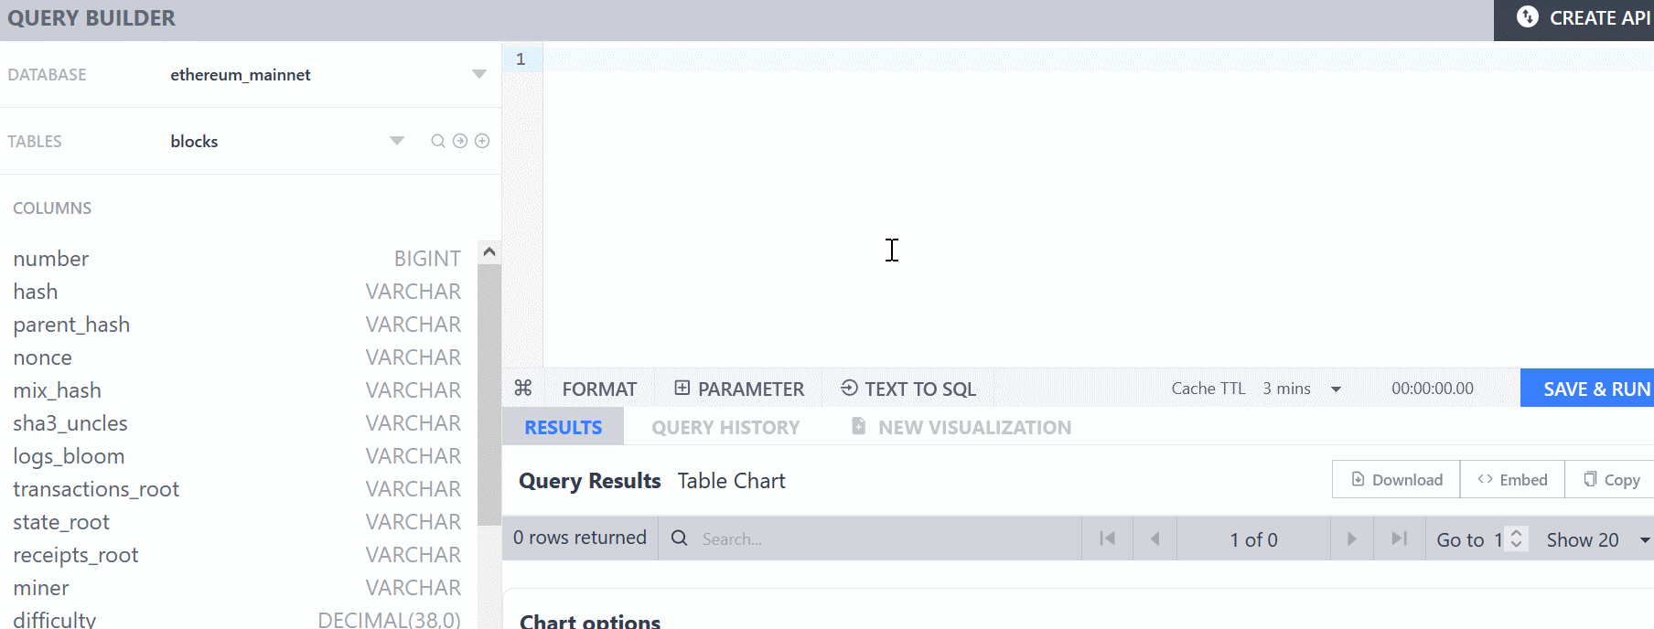Click the Download results button
1654x629 pixels.
(1396, 479)
